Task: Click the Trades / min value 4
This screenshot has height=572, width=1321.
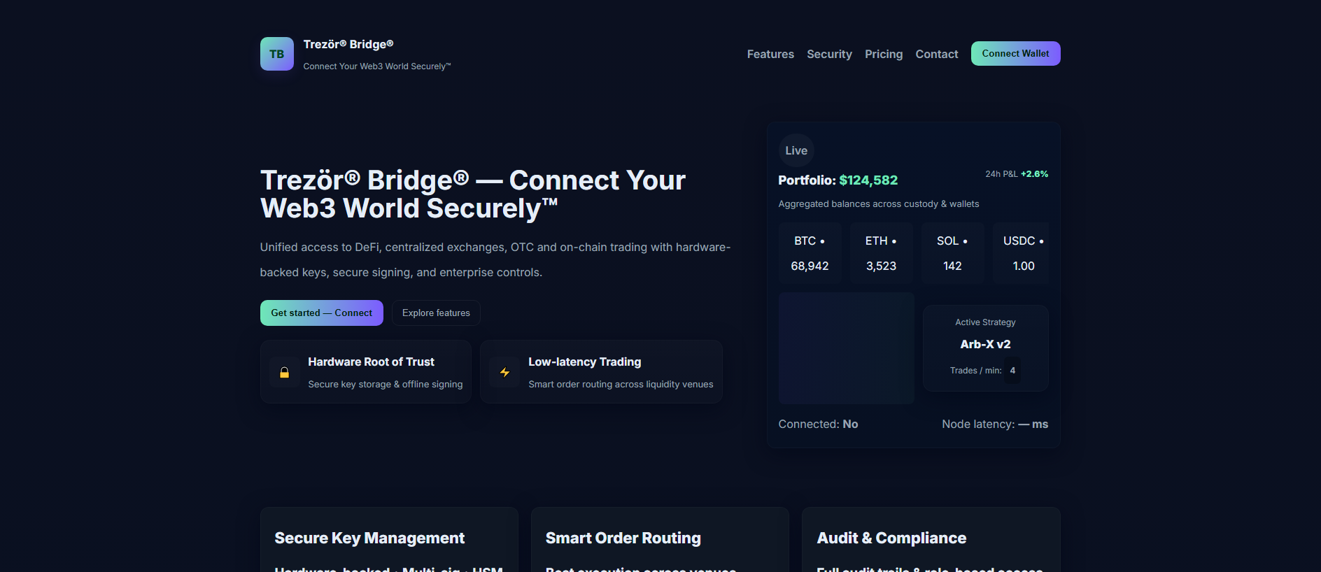Action: 1012,371
